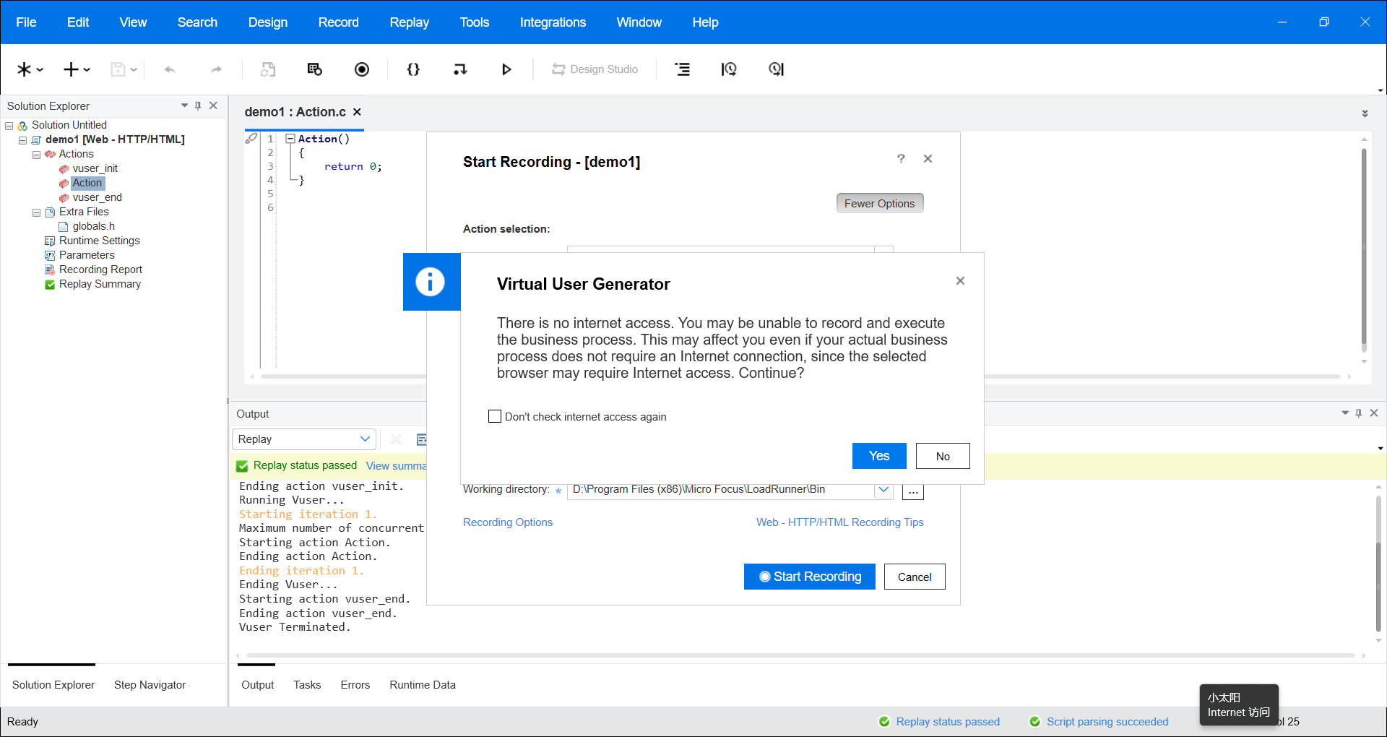Screen dimensions: 1387x737
Task: Close the Start Recording dialog
Action: (x=928, y=158)
